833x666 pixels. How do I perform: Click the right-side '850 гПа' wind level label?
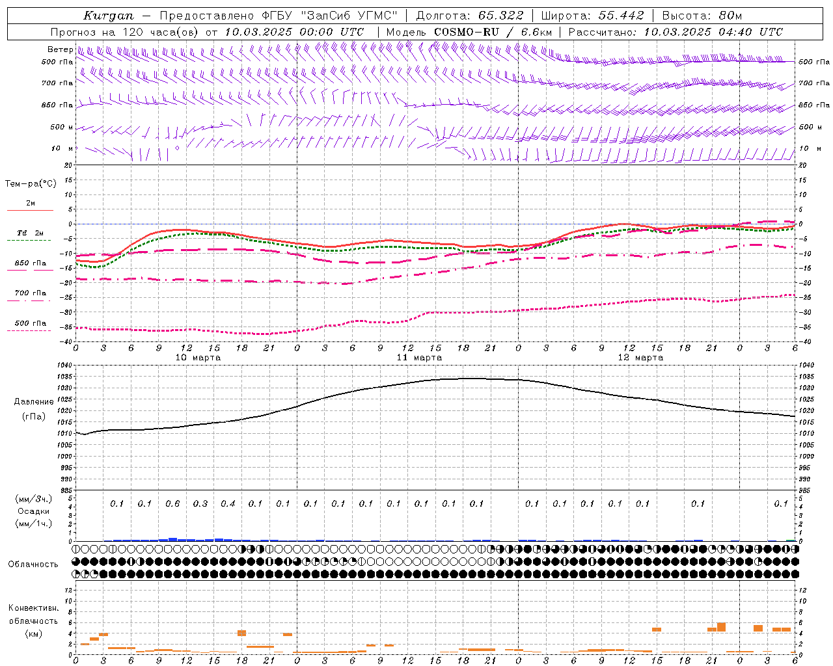pyautogui.click(x=814, y=105)
